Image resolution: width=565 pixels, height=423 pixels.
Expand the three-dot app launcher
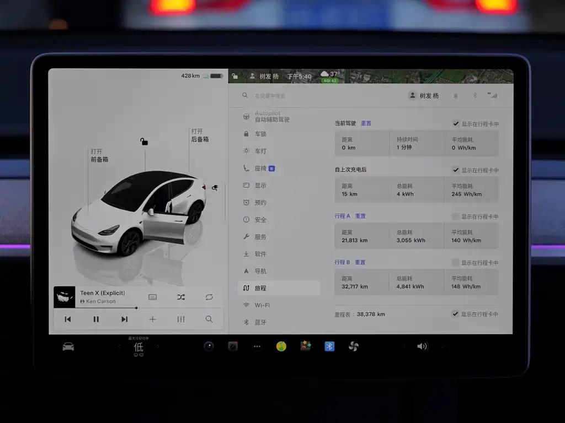pos(257,346)
